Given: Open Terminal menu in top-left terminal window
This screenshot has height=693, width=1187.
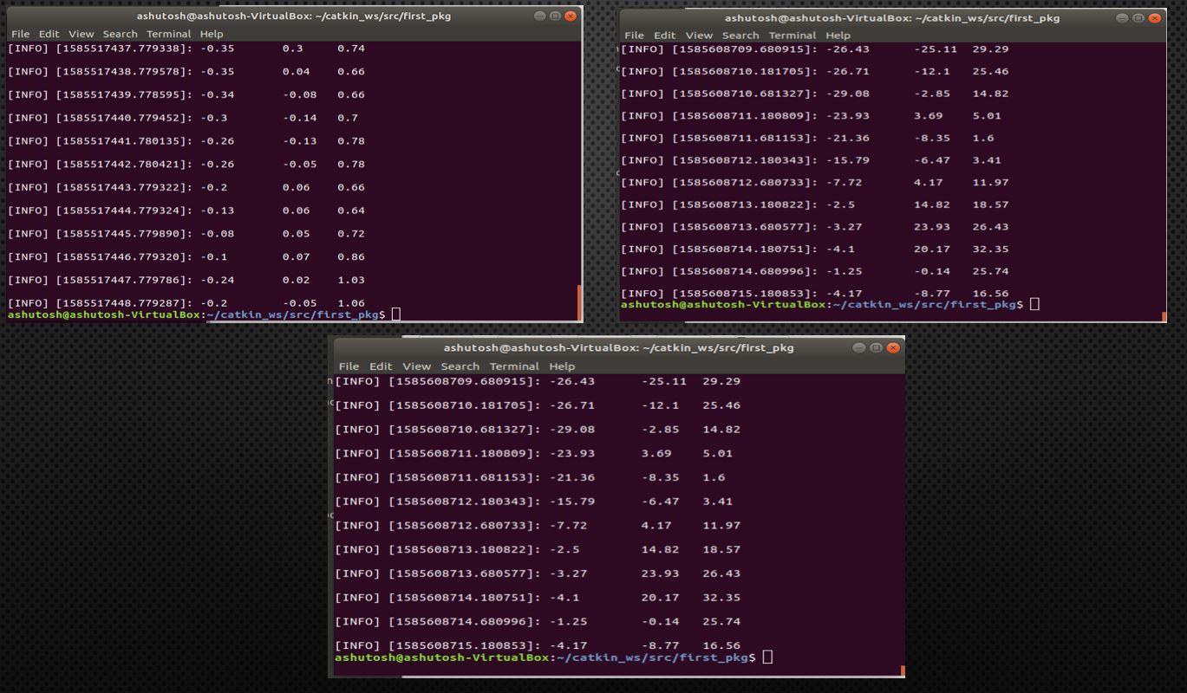Looking at the screenshot, I should [x=168, y=34].
